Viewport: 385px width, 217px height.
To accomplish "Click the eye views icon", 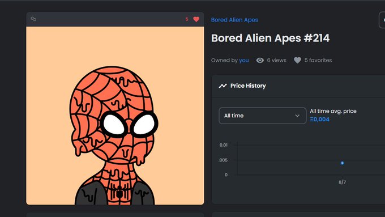I will click(x=260, y=60).
